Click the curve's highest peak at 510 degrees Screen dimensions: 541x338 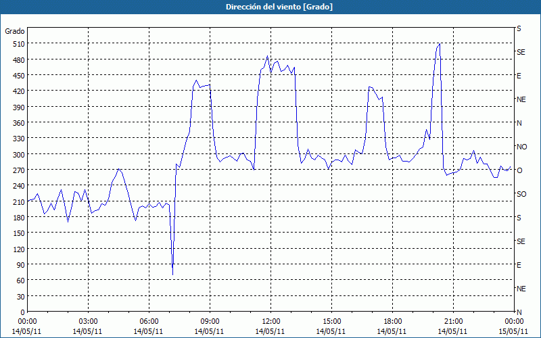pos(440,44)
